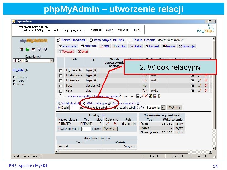Click the Wykonaj button next to field dropdown
This screenshot has width=227, height=170.
pos(174,107)
